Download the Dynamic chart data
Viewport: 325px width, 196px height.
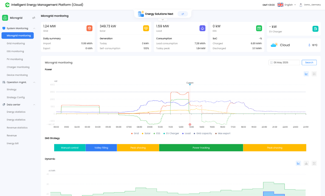point(306,163)
